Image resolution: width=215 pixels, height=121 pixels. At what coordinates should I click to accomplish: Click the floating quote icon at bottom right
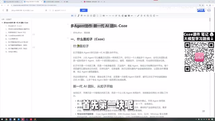203,111
